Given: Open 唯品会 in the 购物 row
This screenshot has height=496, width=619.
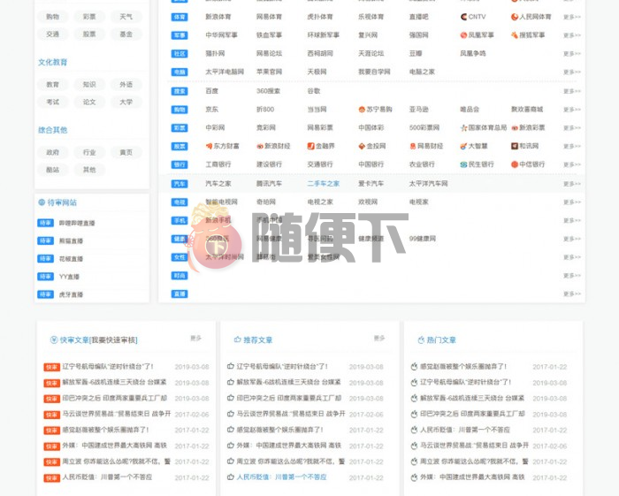Looking at the screenshot, I should point(470,110).
